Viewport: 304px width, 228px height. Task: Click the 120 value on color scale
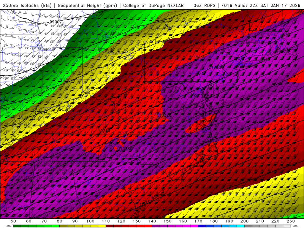(x=121, y=221)
